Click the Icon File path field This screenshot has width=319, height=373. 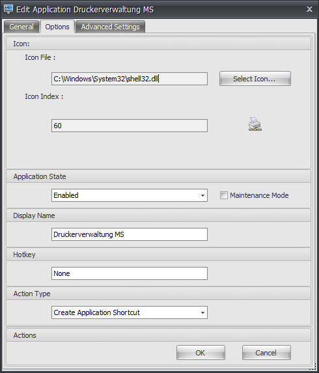click(x=130, y=79)
